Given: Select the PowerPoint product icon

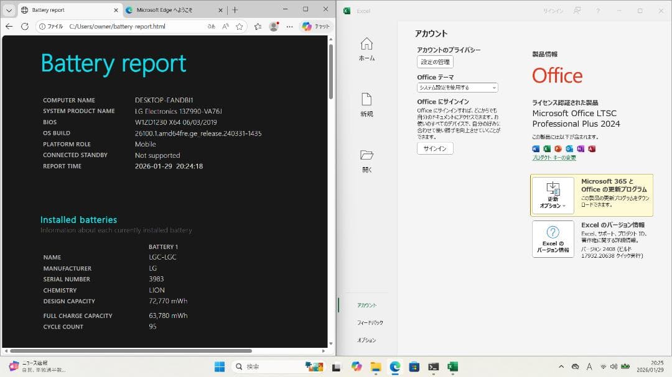Looking at the screenshot, I should point(558,148).
